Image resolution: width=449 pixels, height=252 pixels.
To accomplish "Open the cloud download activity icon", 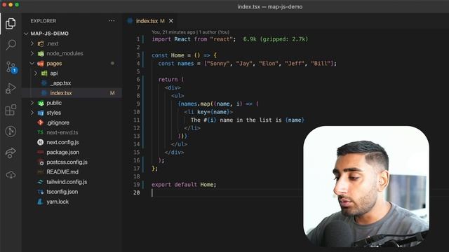I will (11, 174).
